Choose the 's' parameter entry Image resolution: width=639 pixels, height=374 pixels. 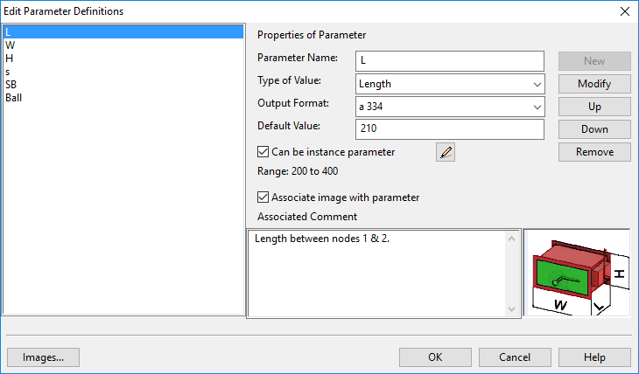pyautogui.click(x=8, y=72)
